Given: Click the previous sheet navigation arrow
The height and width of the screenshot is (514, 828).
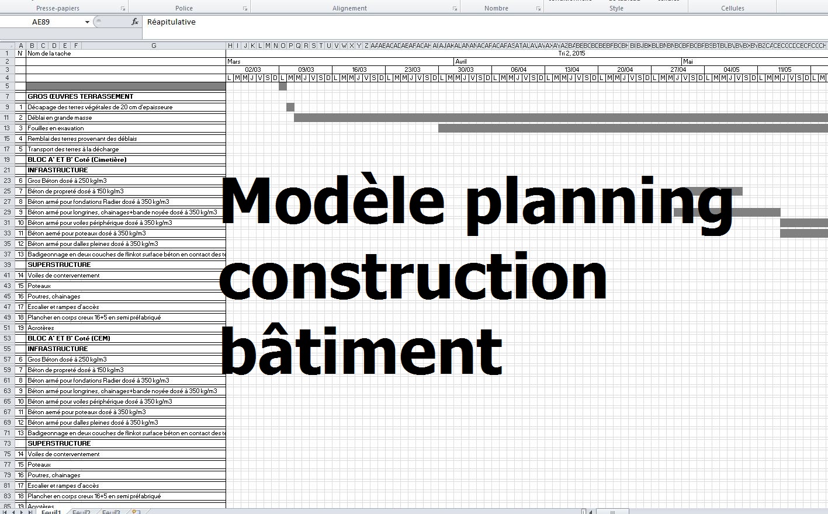Looking at the screenshot, I should 13,511.
